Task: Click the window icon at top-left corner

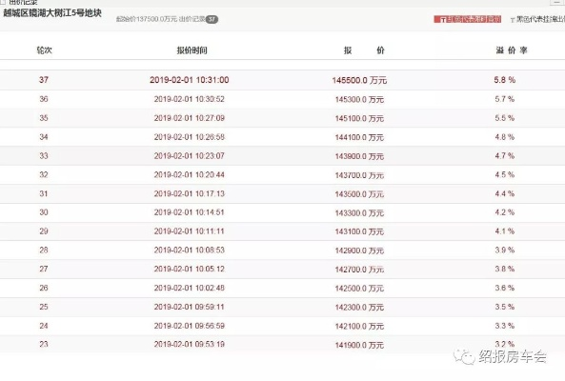Action: pyautogui.click(x=2, y=2)
